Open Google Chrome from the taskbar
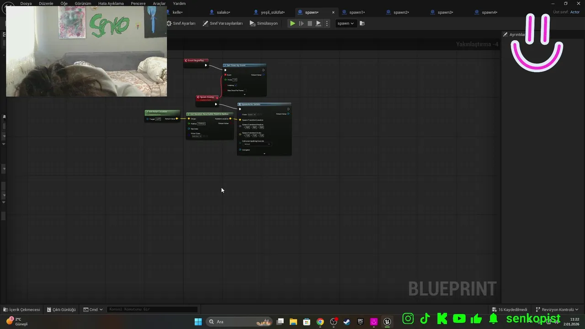The width and height of the screenshot is (585, 329). 320,322
